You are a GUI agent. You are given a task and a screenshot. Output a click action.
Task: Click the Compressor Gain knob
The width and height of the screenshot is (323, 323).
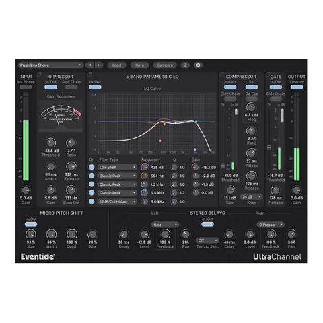(x=230, y=190)
